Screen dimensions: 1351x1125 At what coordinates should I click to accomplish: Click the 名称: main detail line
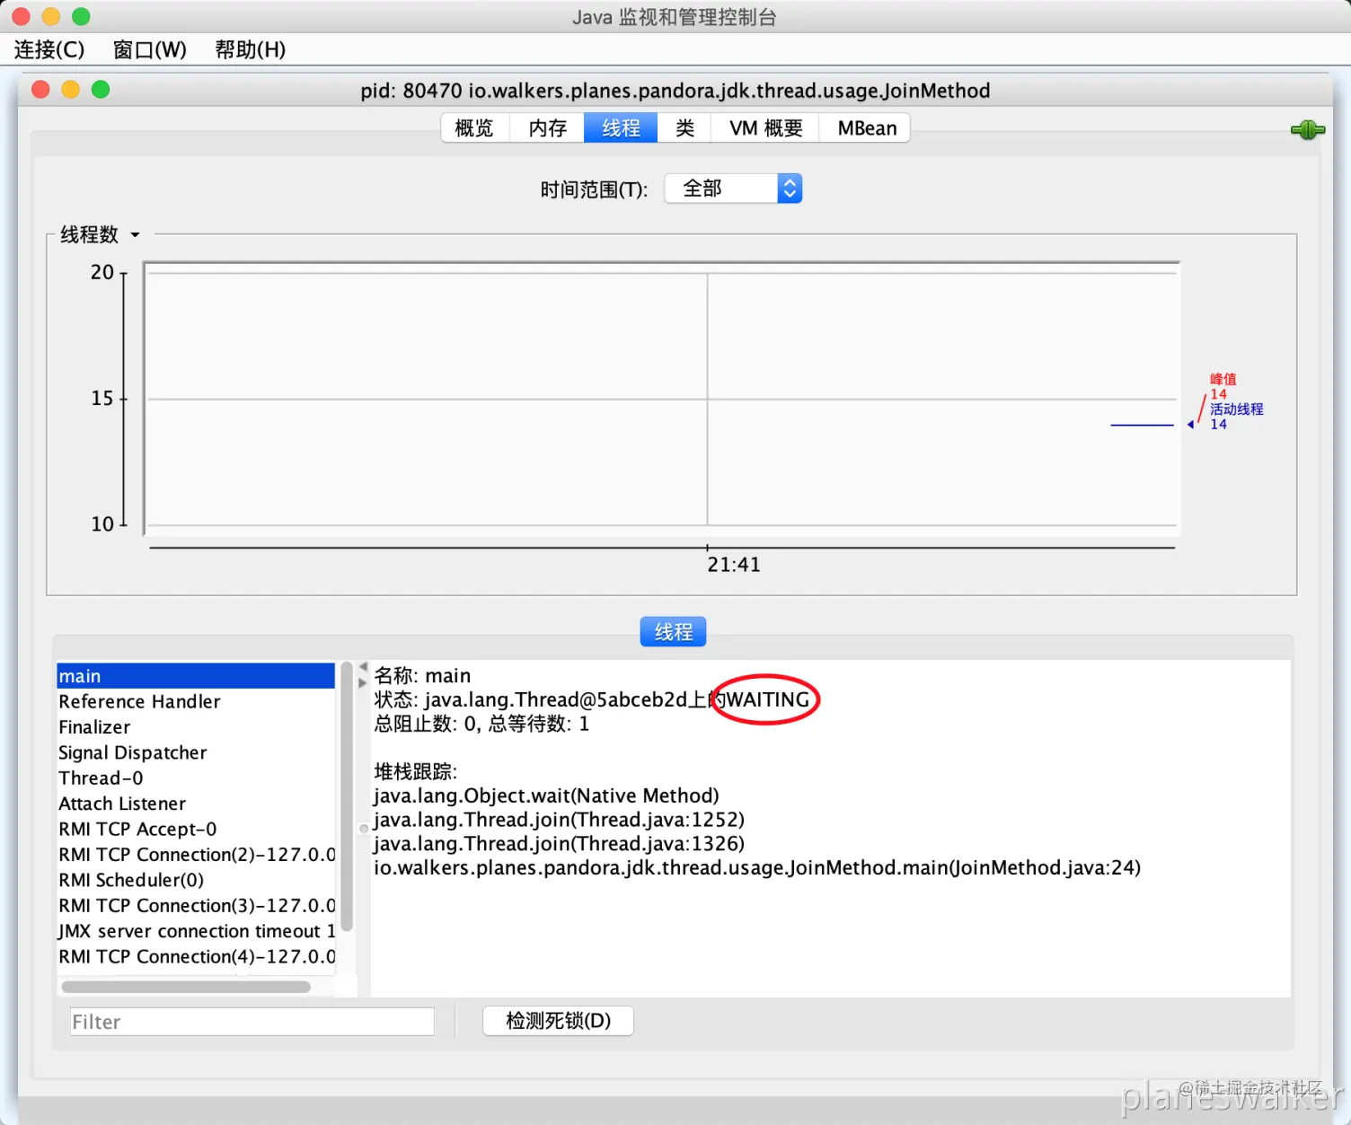(422, 675)
